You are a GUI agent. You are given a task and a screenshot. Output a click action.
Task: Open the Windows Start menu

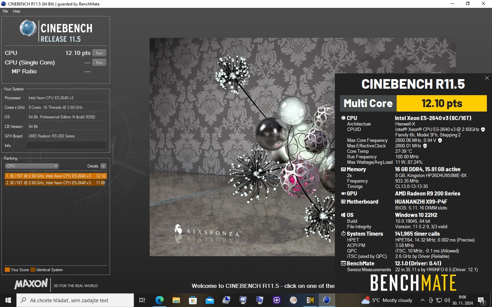(8, 300)
